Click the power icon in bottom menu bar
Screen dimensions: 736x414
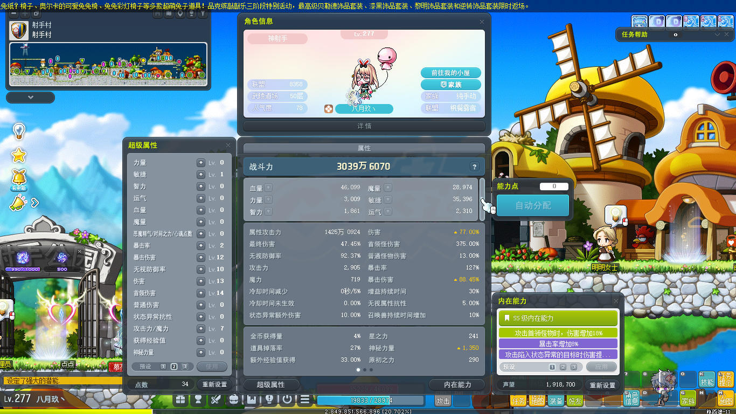(287, 400)
